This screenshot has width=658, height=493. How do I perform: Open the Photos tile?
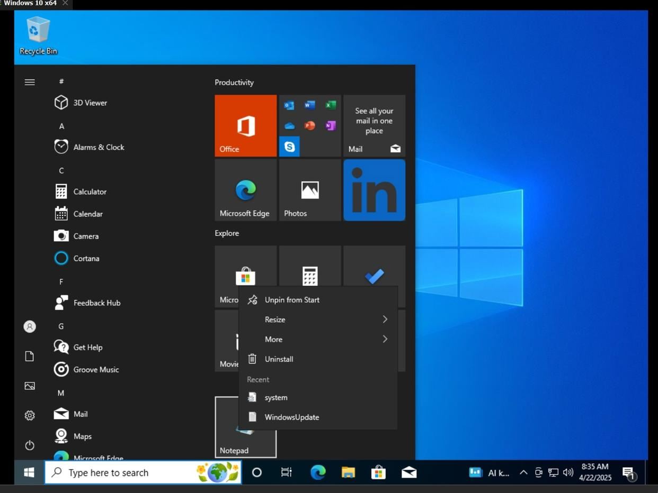[x=309, y=189]
